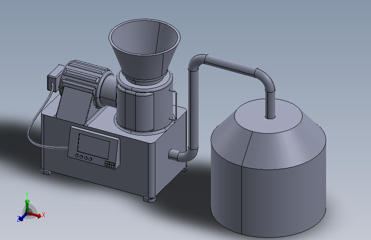Select the horizontal overhead pipe section

231,65
